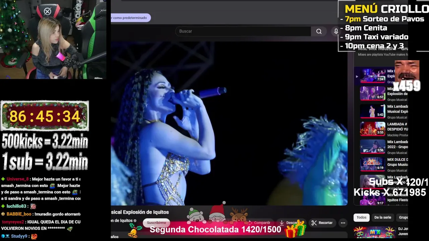This screenshot has height=241, width=429.
Task: Open playlist video thumbnail with 6:19 duration
Action: (x=373, y=164)
